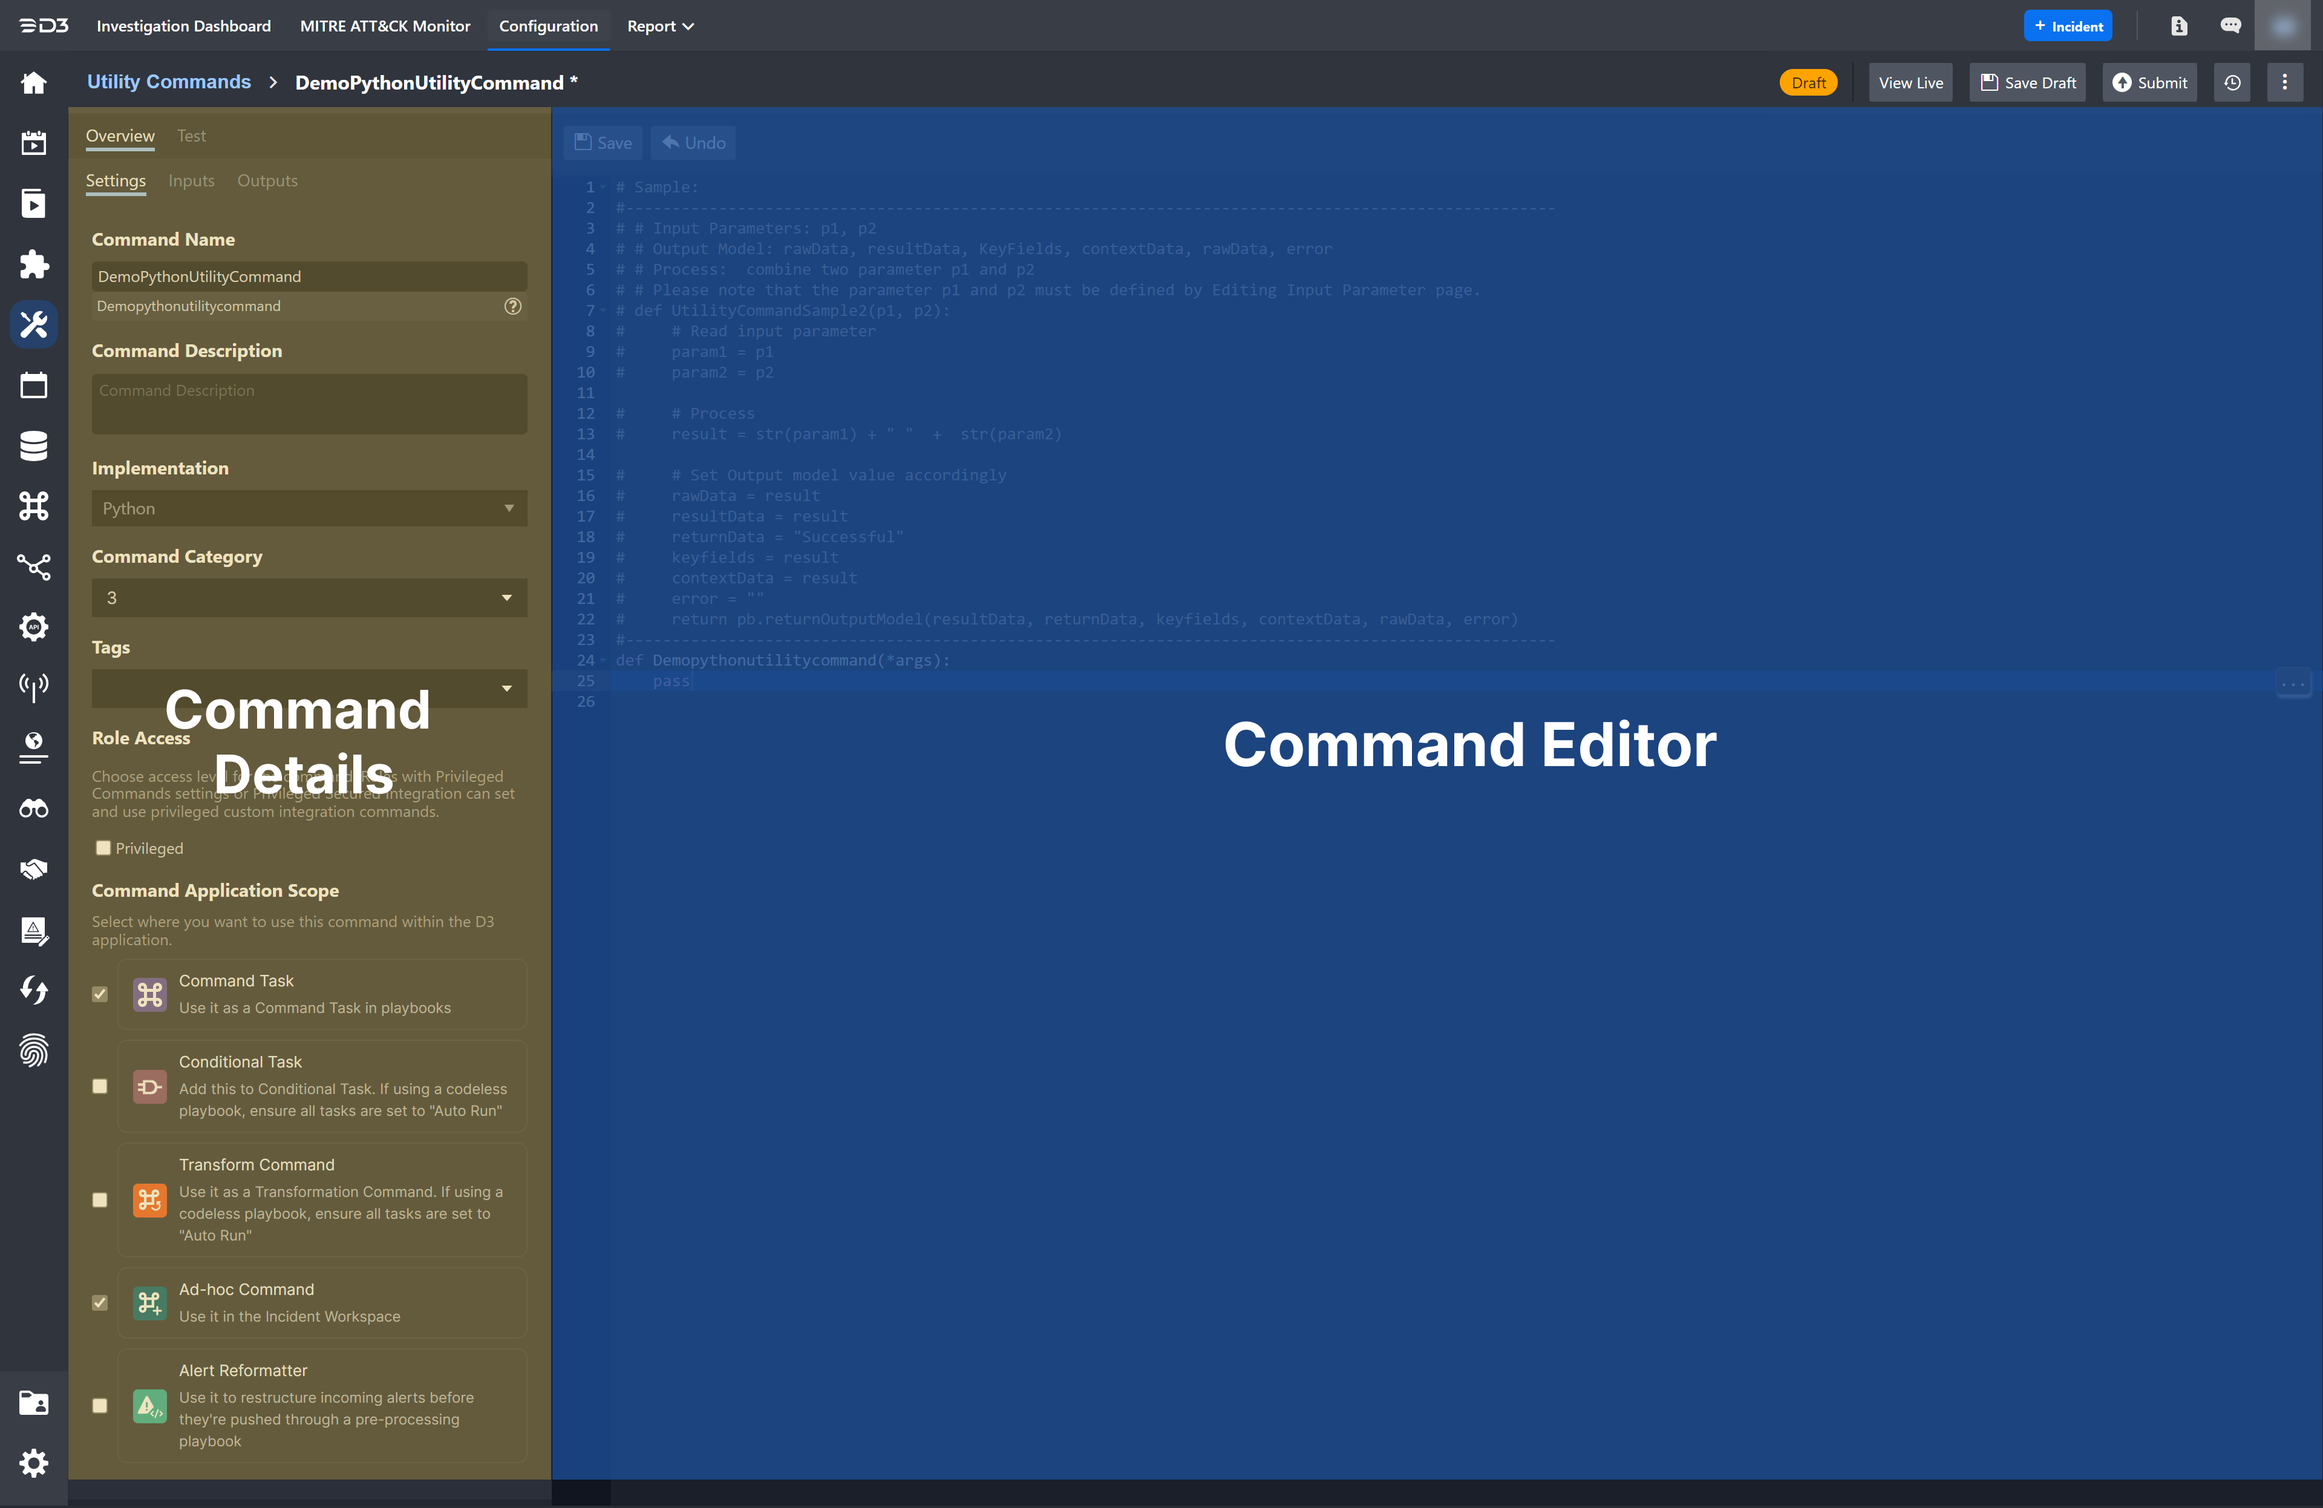
Task: Click the home icon in sidebar
Action: (33, 83)
